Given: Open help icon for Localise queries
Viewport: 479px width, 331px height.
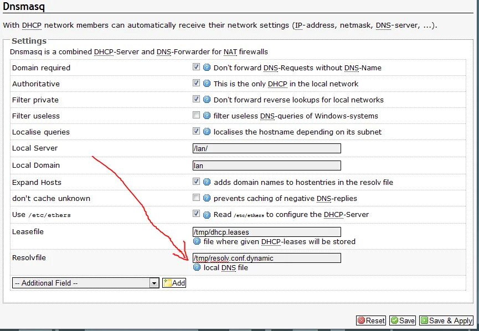Looking at the screenshot, I should (x=207, y=131).
